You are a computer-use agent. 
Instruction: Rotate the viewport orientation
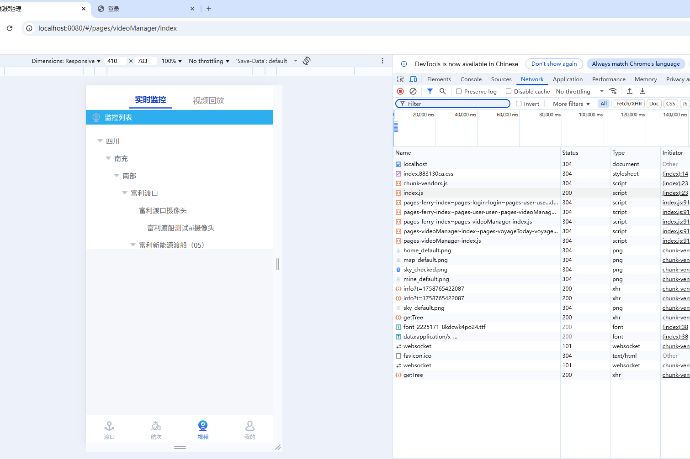(x=306, y=60)
